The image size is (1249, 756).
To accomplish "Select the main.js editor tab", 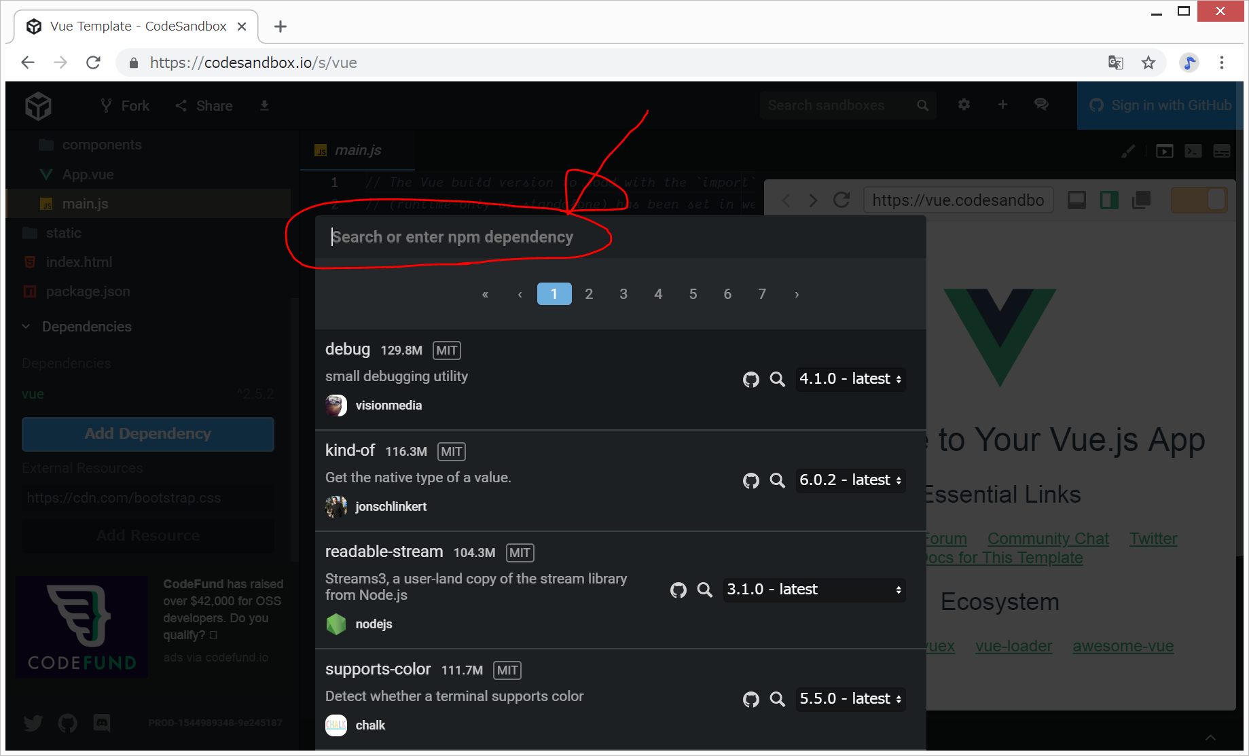I will [357, 150].
